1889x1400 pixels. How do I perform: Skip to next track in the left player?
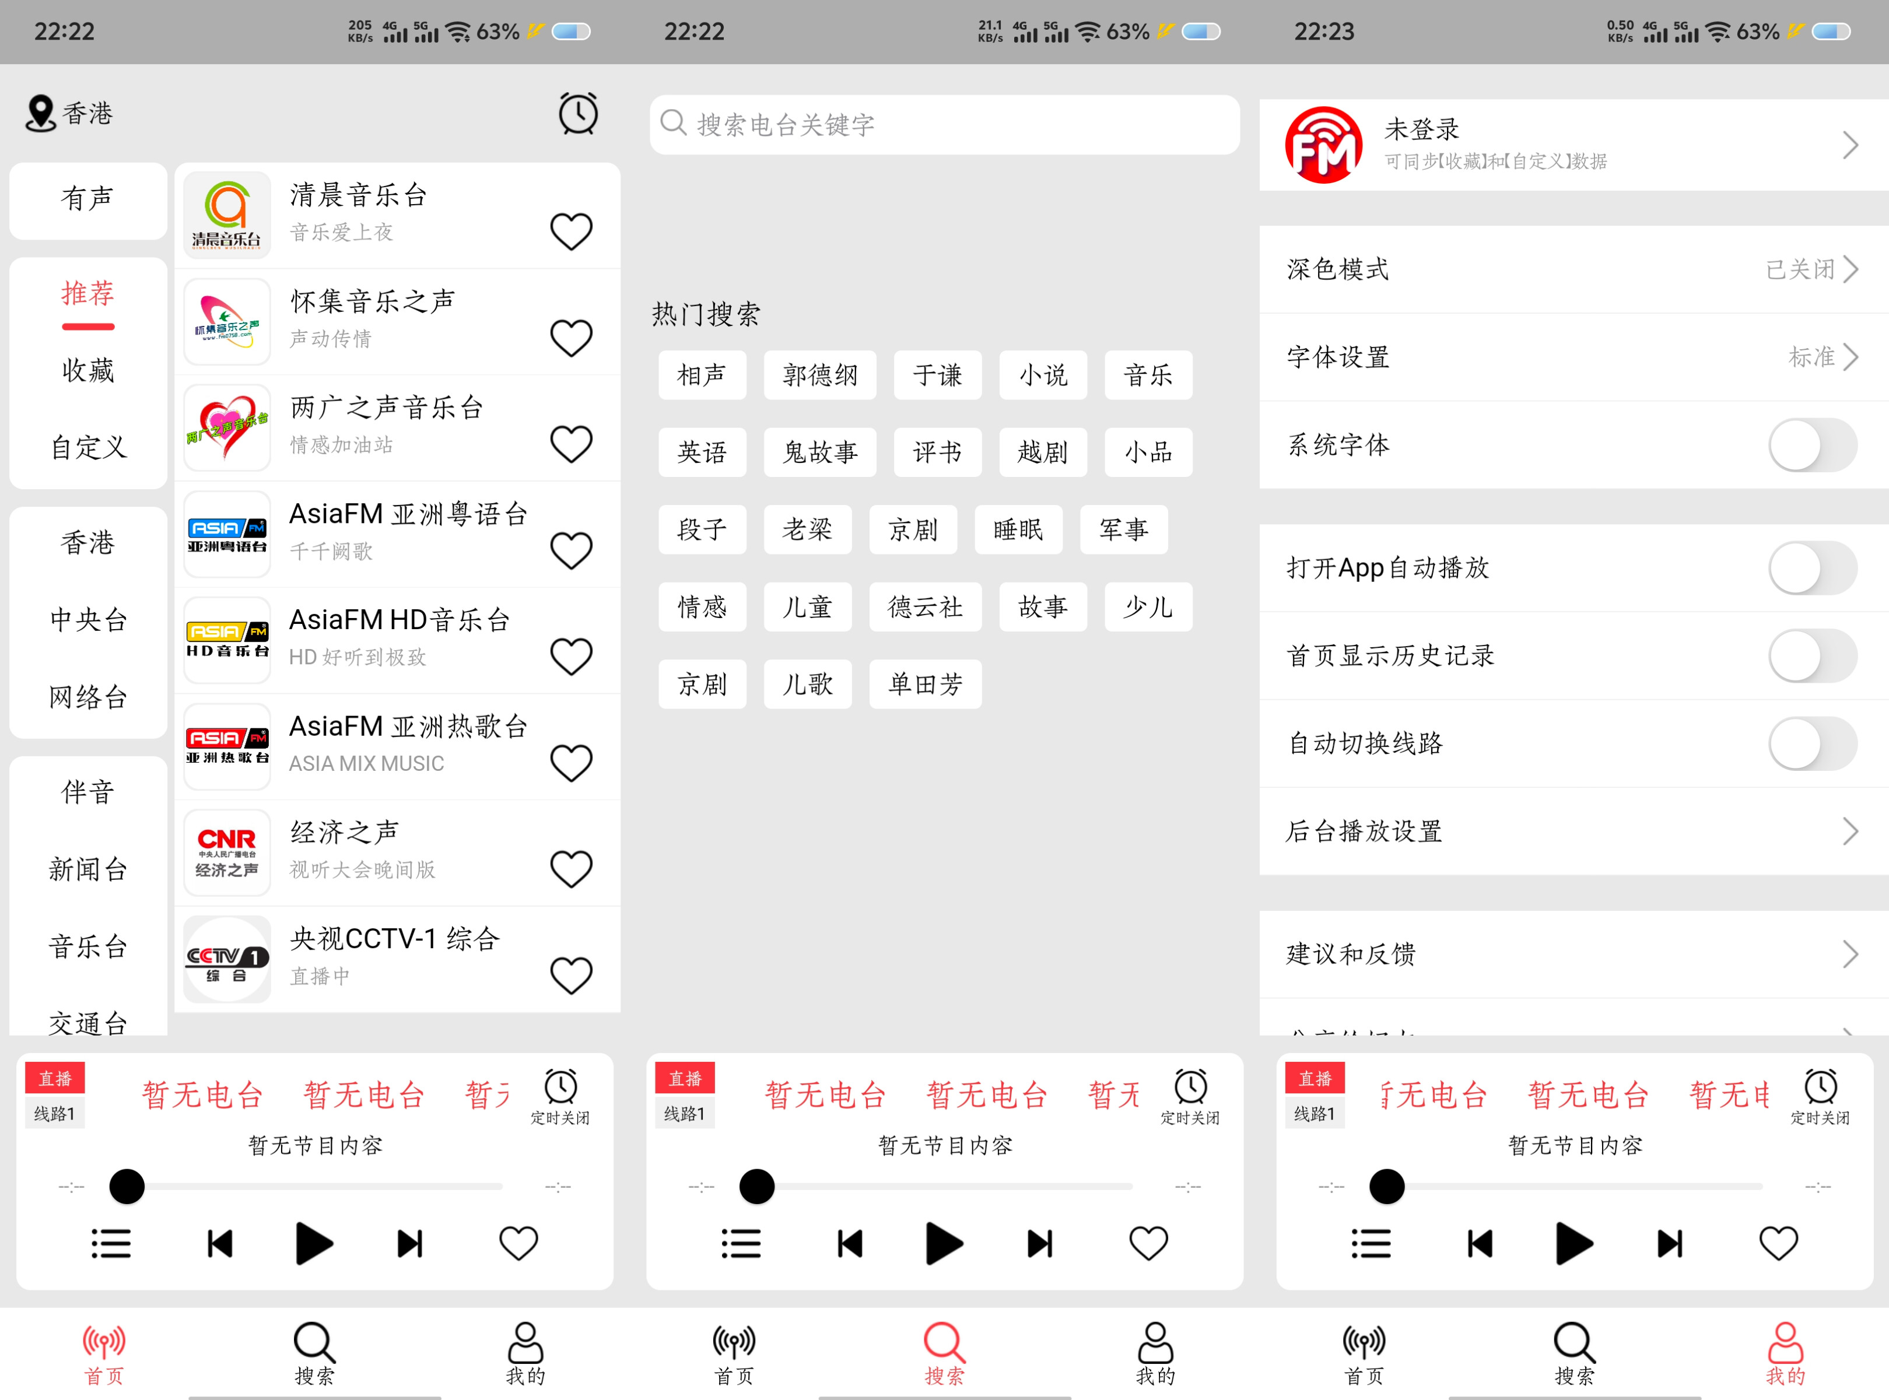click(x=409, y=1243)
